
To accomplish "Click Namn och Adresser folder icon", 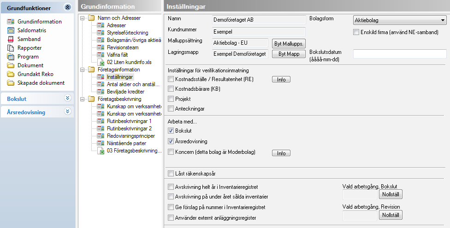I will (x=91, y=18).
